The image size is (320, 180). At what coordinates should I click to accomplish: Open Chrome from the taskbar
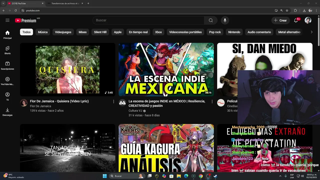(201, 176)
